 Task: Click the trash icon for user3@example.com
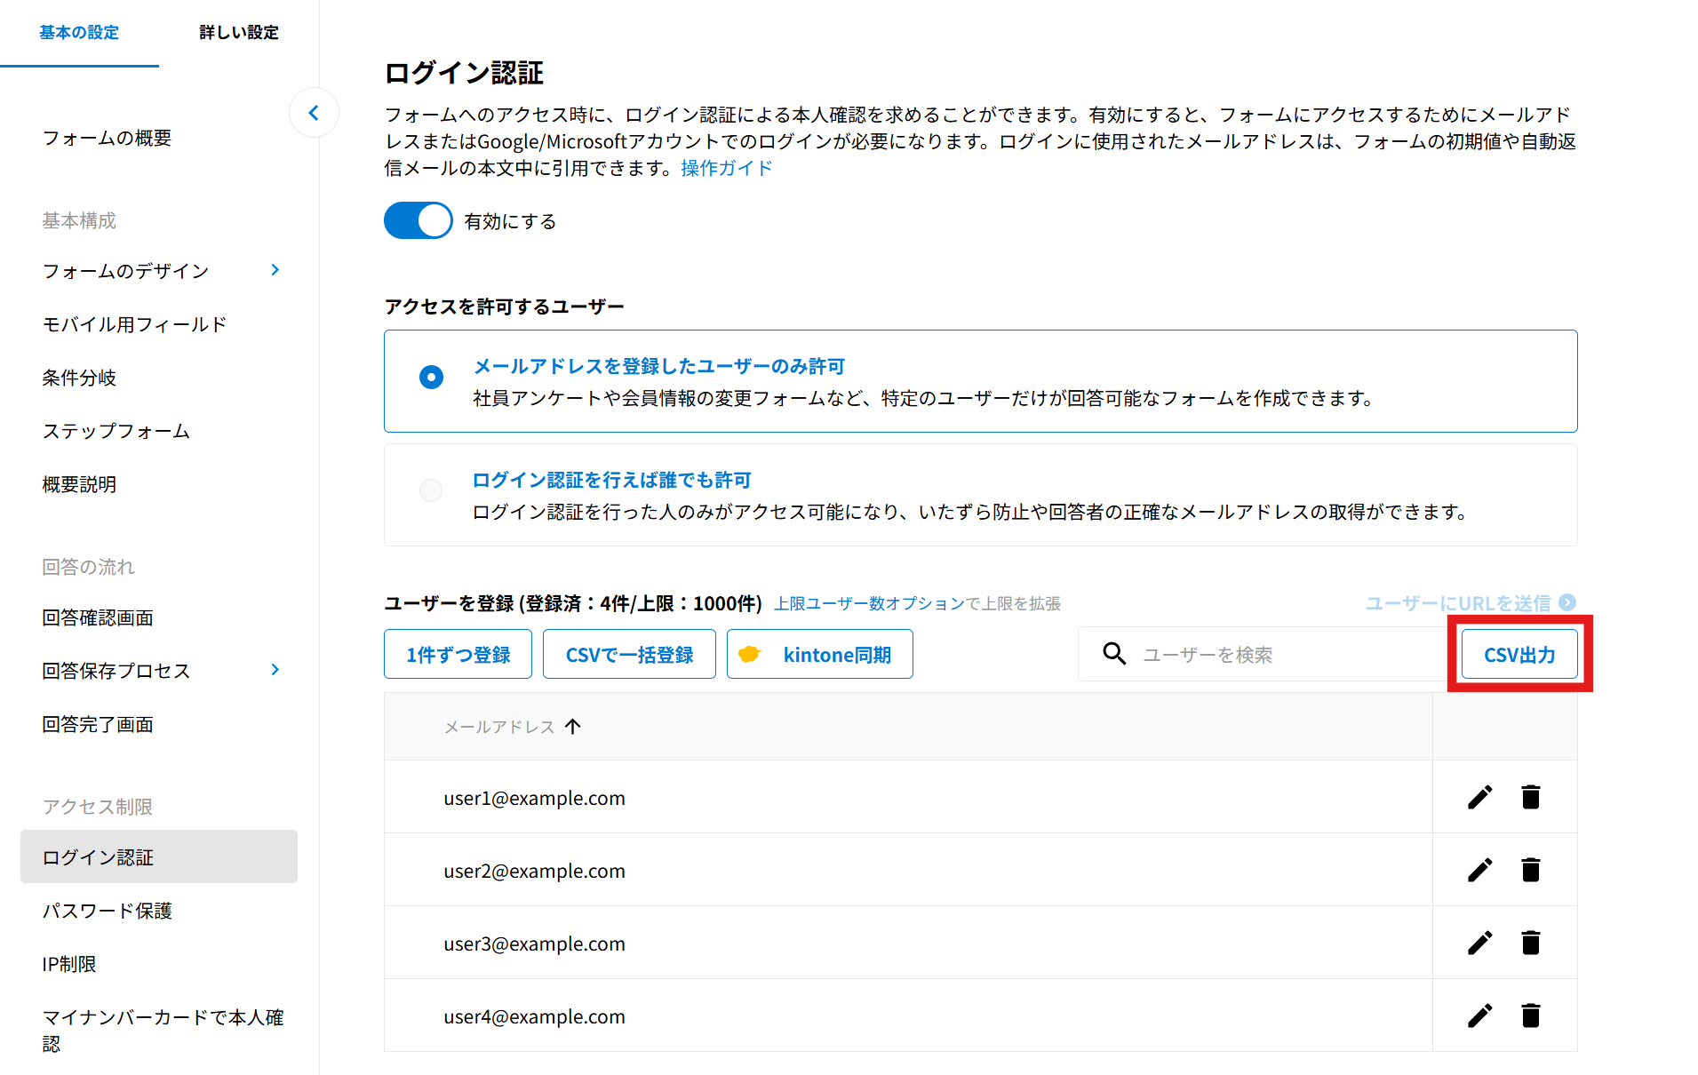(x=1530, y=943)
